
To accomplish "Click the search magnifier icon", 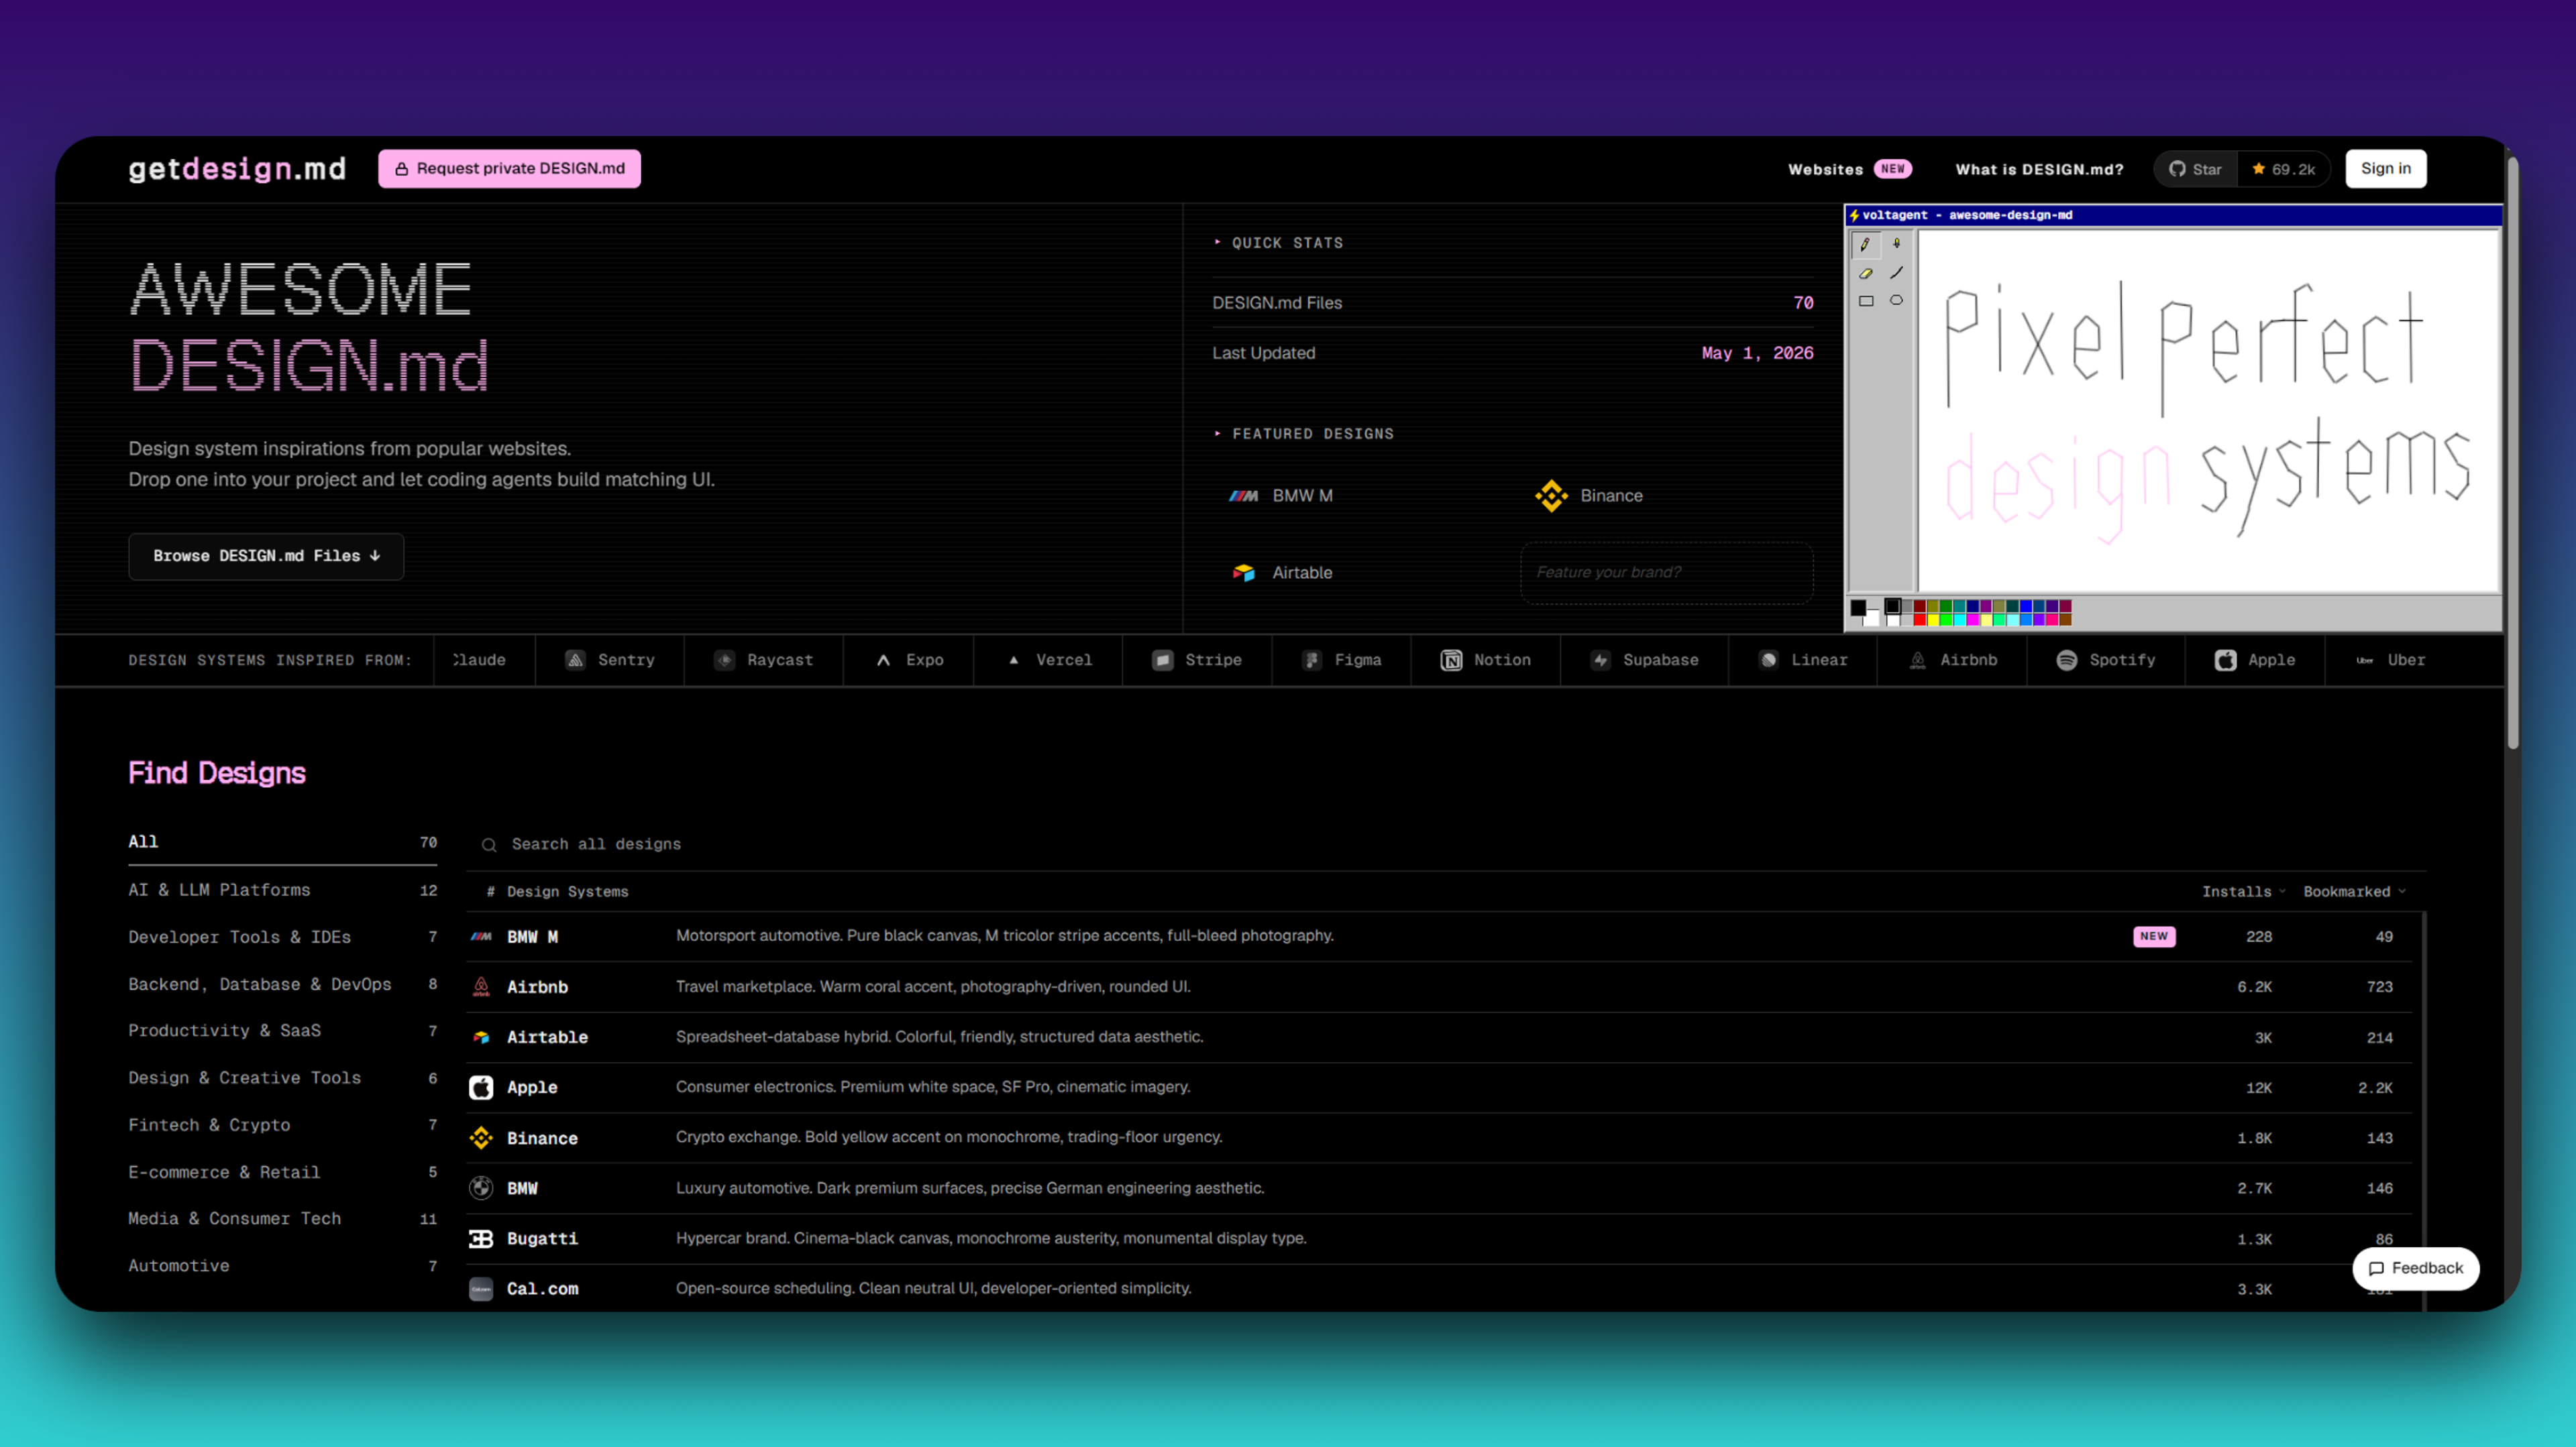I will pos(489,846).
